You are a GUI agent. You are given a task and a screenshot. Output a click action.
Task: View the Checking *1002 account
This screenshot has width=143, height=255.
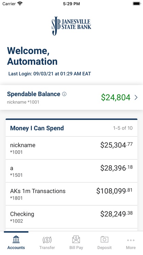pos(71,217)
